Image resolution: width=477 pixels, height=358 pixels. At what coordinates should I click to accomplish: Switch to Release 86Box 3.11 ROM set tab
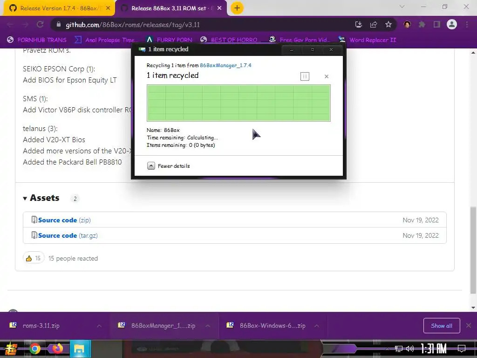coord(170,8)
